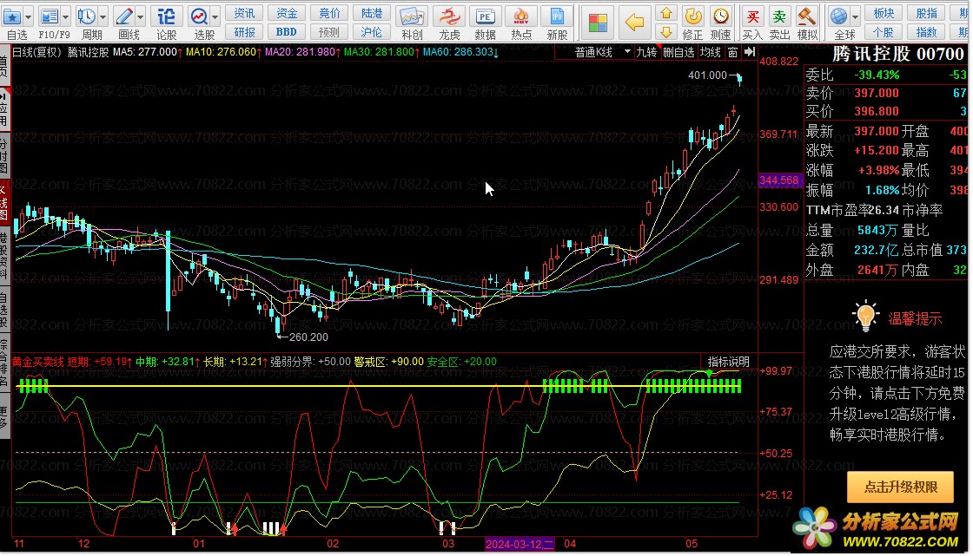
Task: Click the BBD button
Action: click(286, 31)
